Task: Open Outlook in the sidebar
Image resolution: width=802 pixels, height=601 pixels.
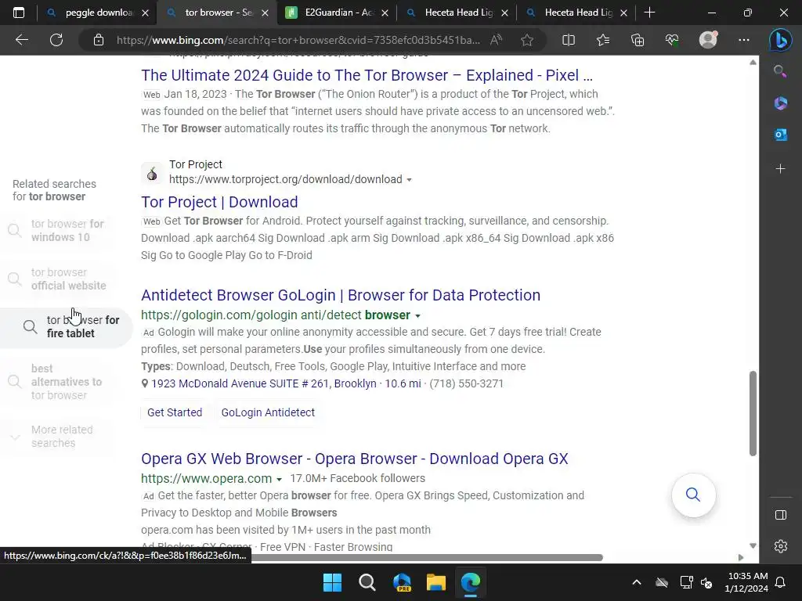Action: pyautogui.click(x=781, y=135)
